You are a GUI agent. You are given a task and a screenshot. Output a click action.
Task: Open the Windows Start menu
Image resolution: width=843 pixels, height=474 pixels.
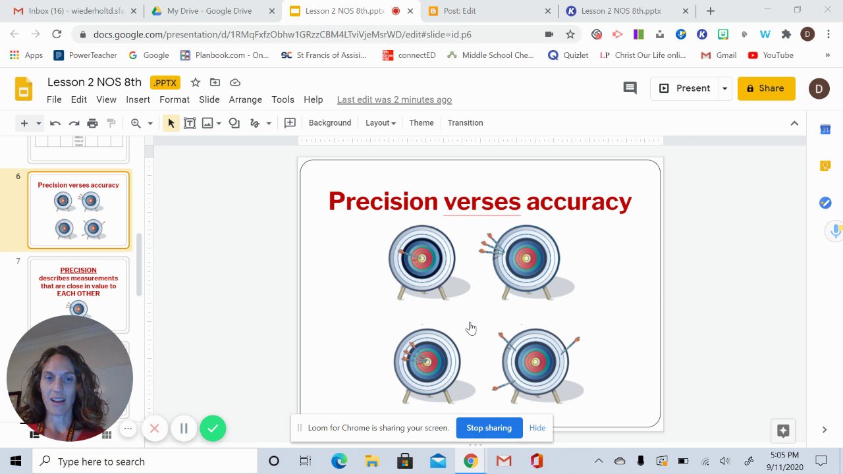click(x=16, y=461)
